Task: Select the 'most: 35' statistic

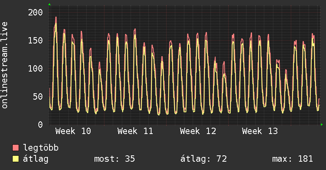Action: (114, 159)
